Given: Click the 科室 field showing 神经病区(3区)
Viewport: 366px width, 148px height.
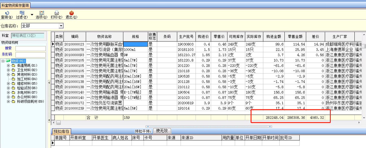Looking at the screenshot, I should pos(28,35).
